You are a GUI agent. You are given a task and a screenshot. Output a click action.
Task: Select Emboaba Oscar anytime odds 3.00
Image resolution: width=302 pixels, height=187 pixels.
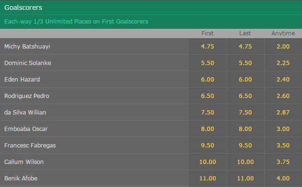(x=283, y=129)
